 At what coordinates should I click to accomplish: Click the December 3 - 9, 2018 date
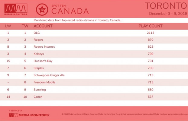coord(168,14)
